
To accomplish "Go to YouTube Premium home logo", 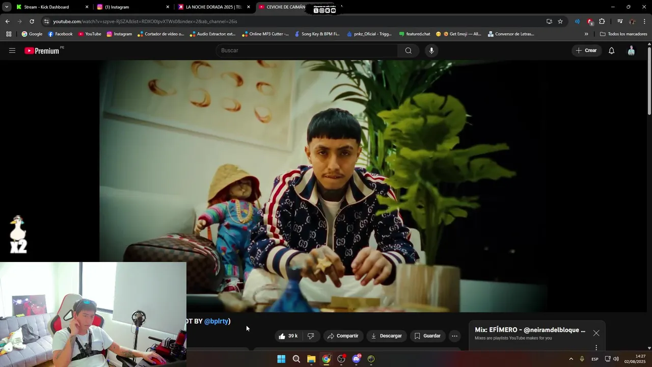I will coord(43,50).
